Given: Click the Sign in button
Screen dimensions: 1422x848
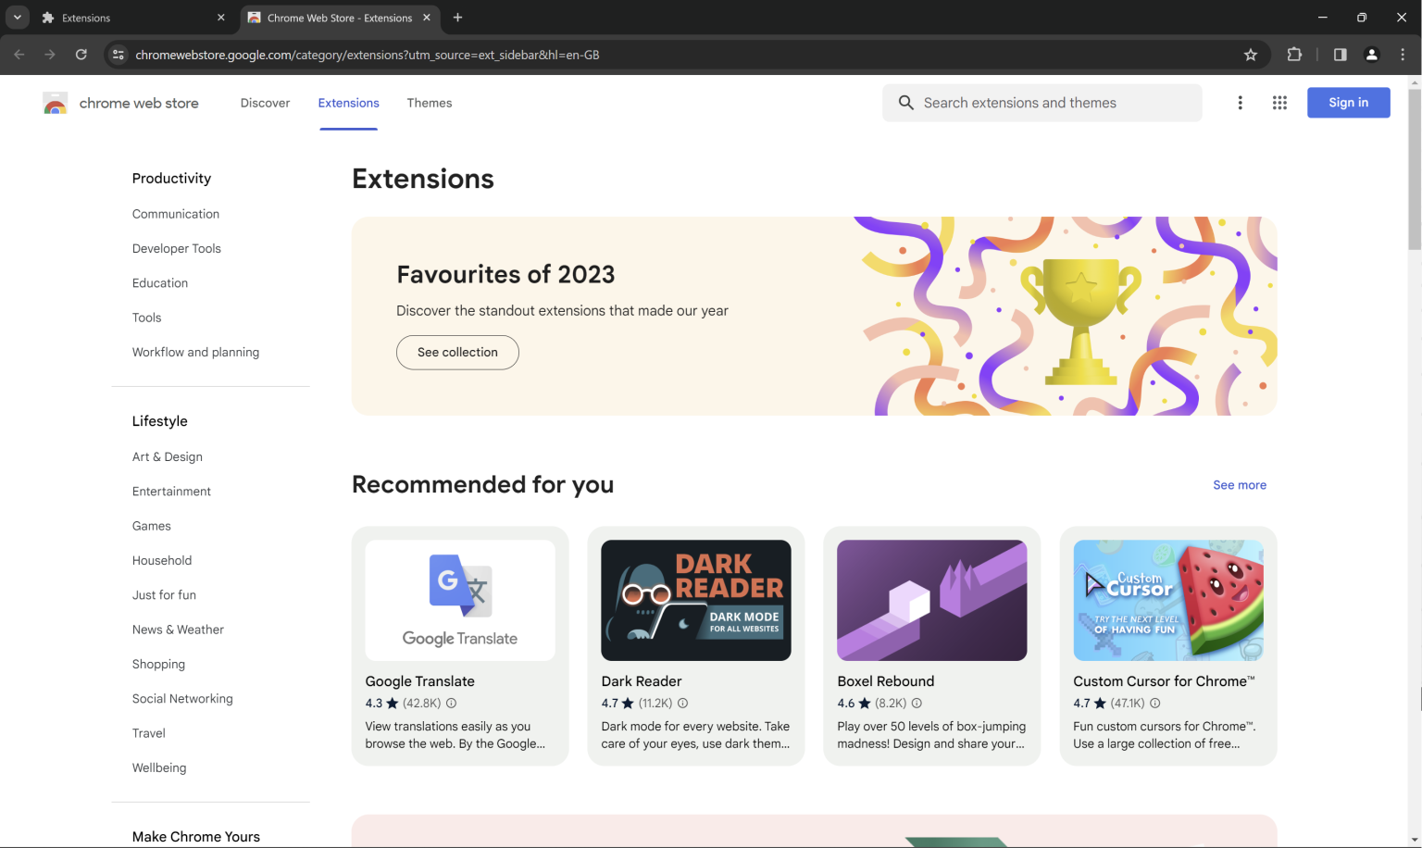Looking at the screenshot, I should coord(1348,103).
